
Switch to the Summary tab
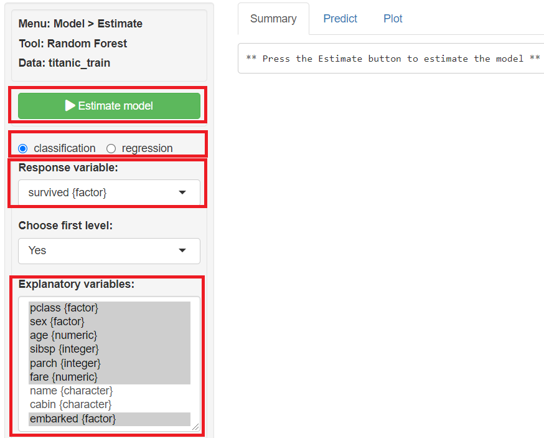(x=273, y=19)
